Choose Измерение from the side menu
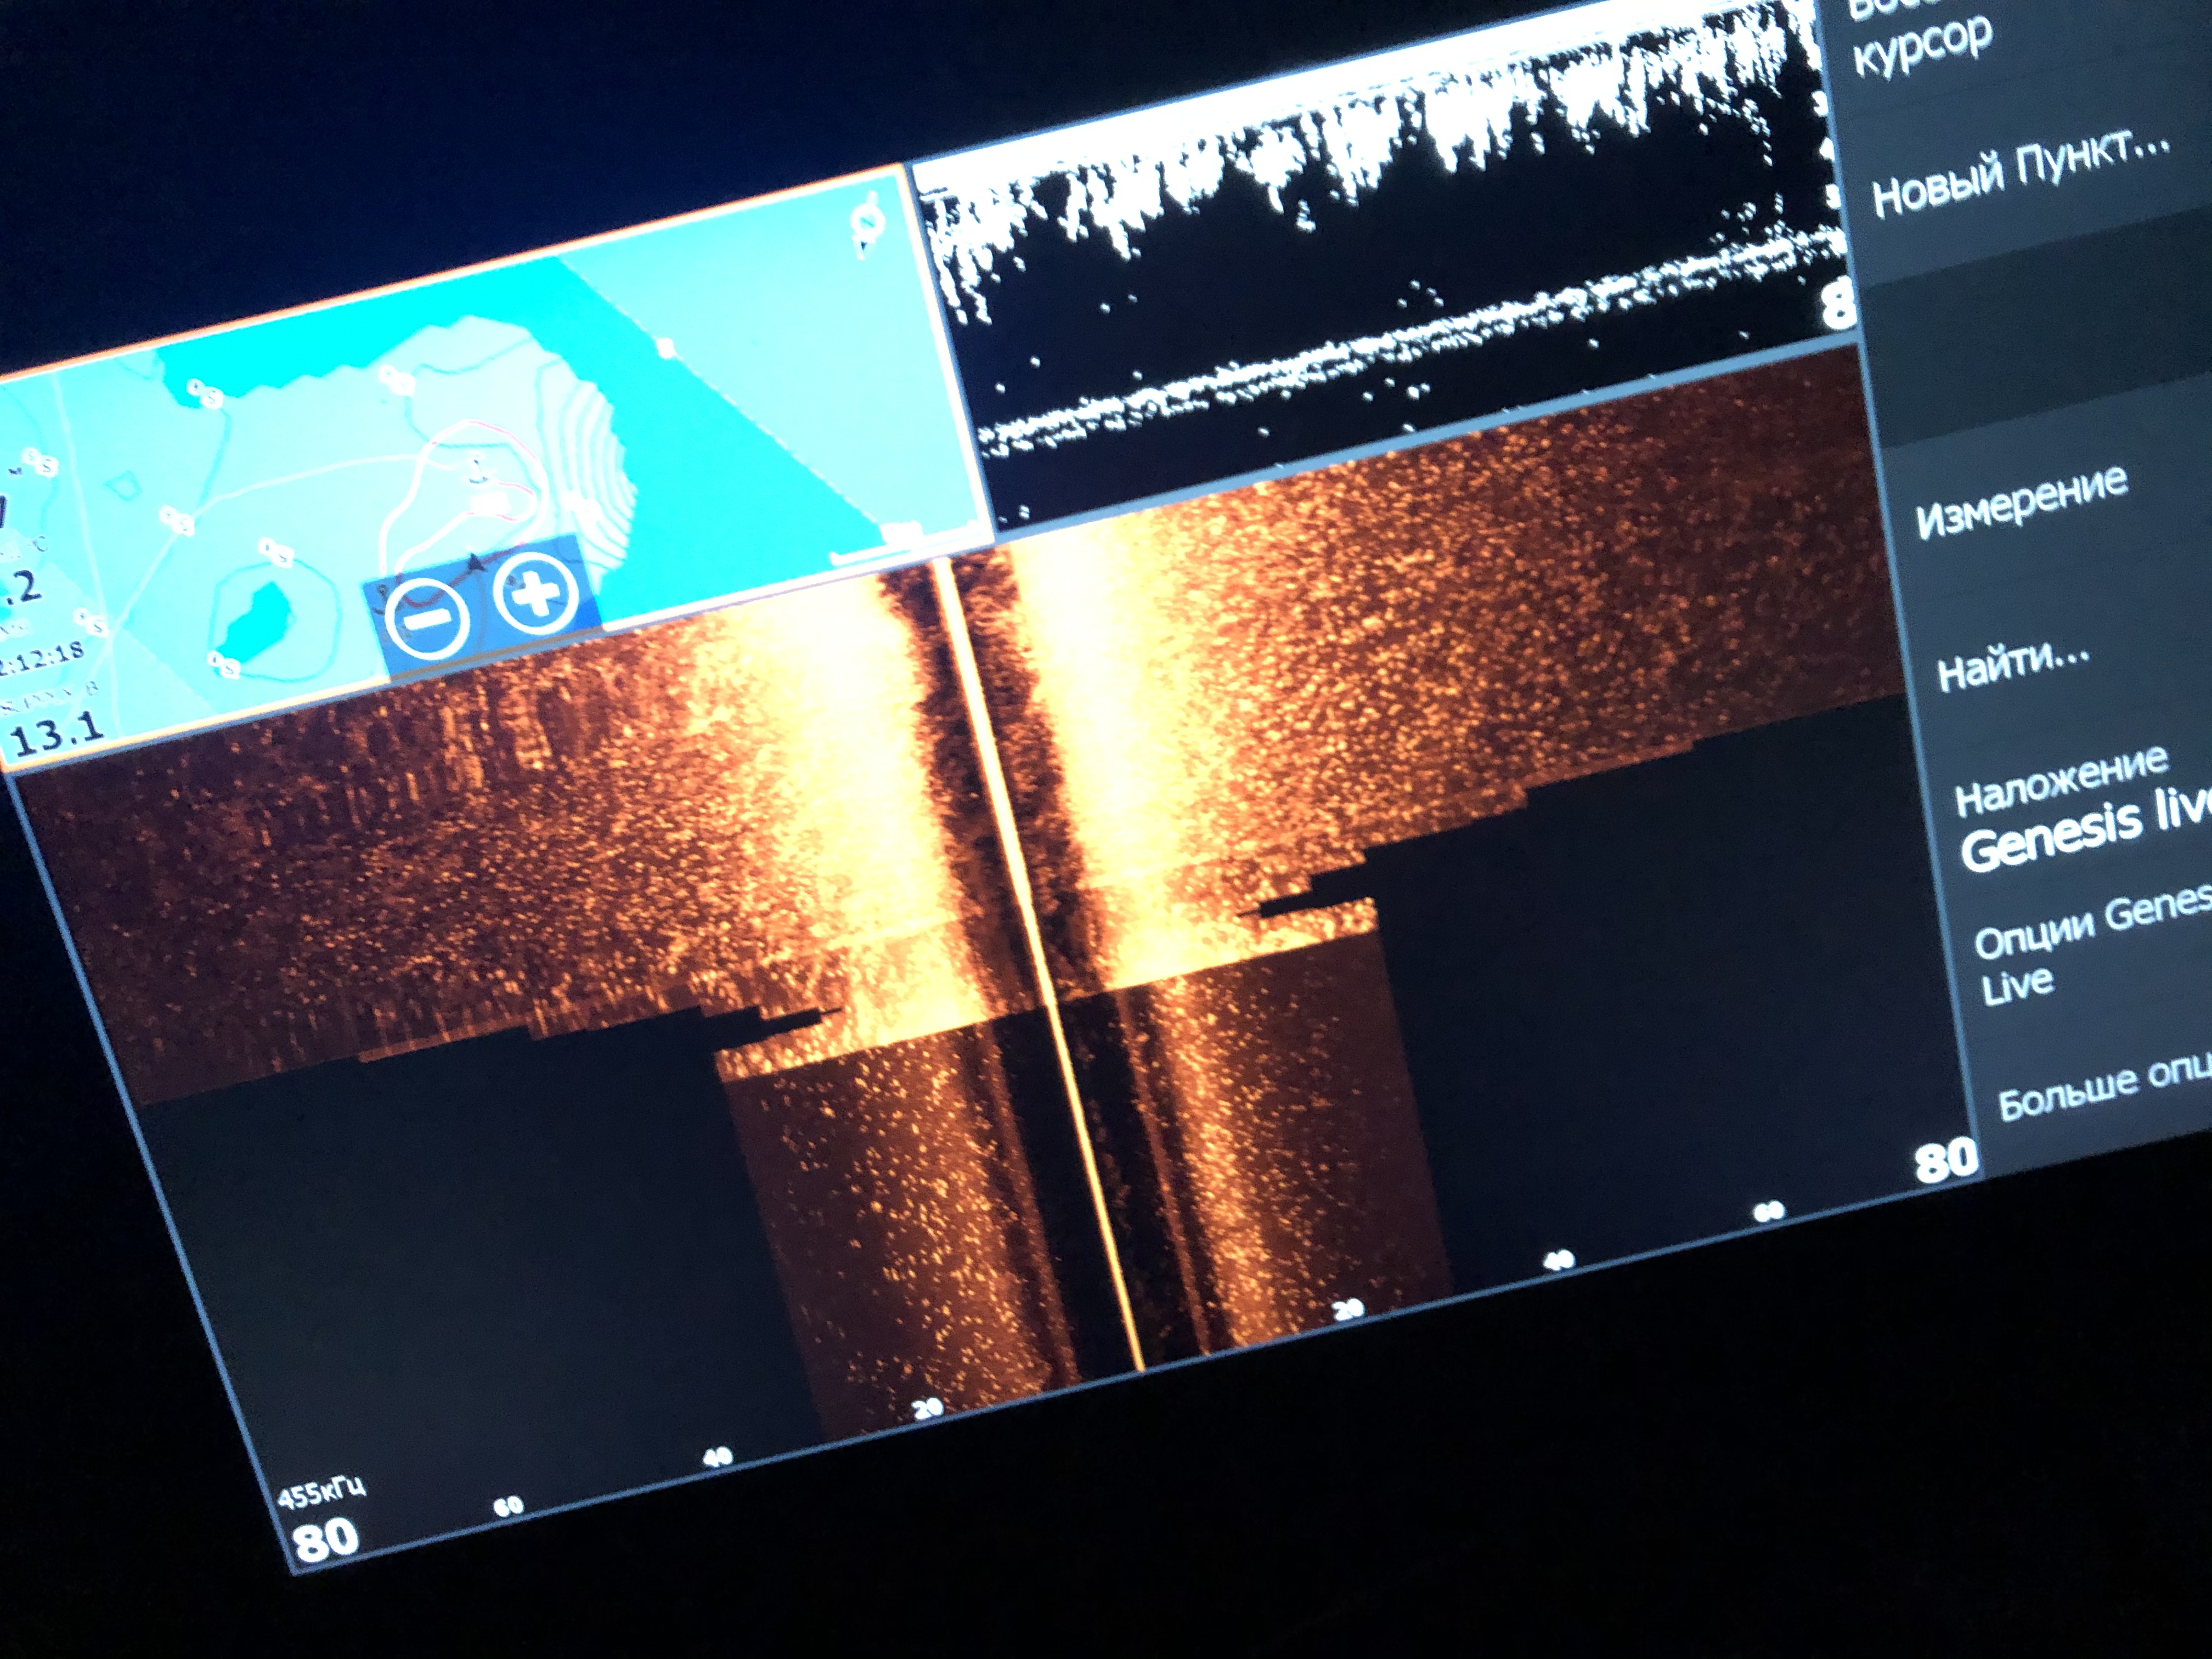The width and height of the screenshot is (2212, 1659). point(2022,503)
